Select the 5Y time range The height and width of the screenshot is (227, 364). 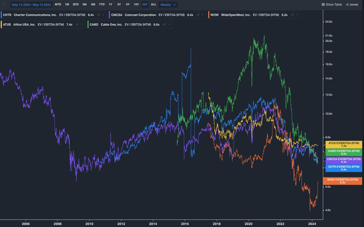point(128,4)
